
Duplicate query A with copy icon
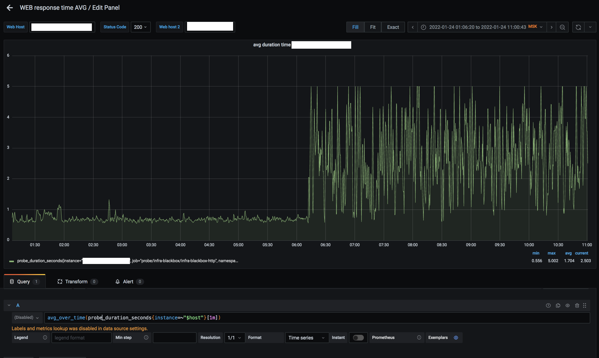[x=558, y=305]
